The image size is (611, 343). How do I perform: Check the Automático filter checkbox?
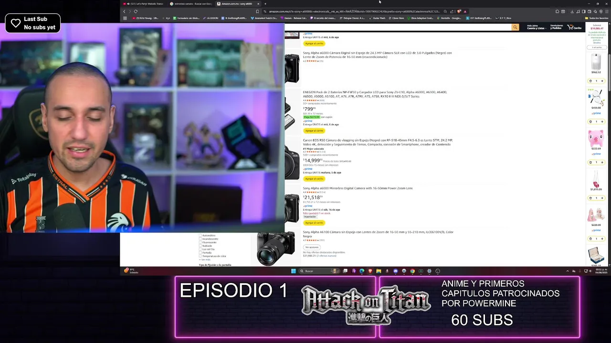click(x=200, y=235)
